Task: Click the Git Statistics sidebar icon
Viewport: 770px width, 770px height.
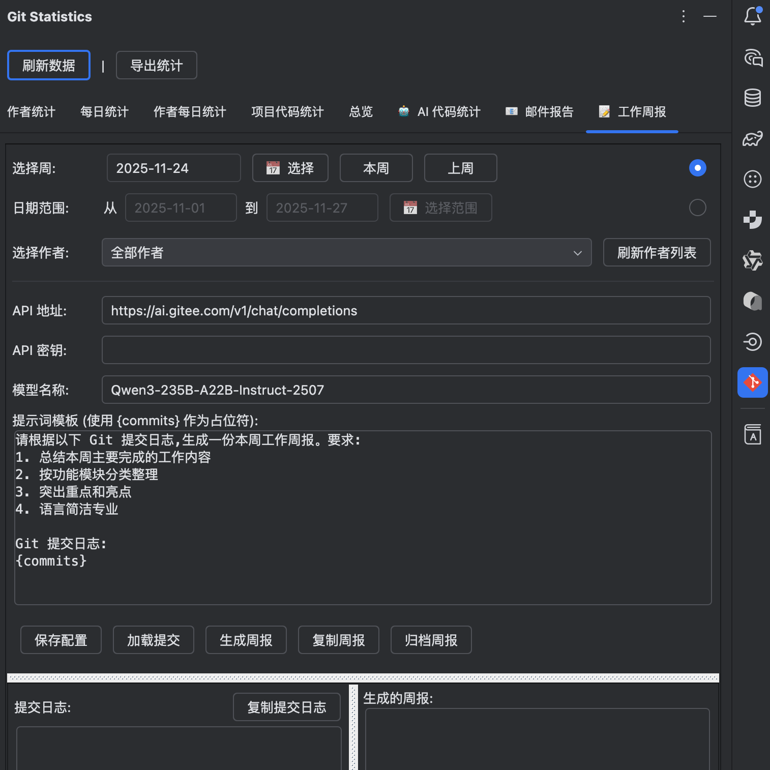Action: (x=752, y=382)
